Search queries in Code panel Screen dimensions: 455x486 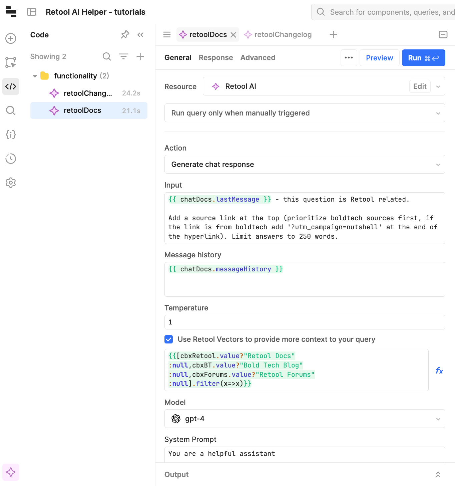tap(107, 56)
